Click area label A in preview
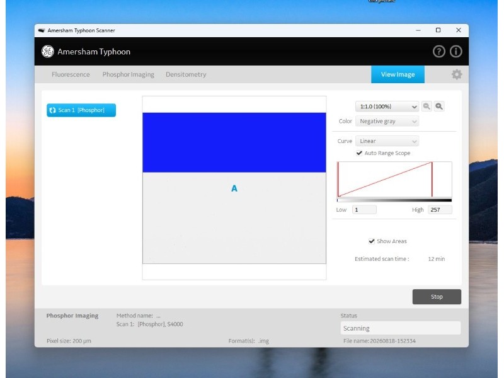 (234, 188)
